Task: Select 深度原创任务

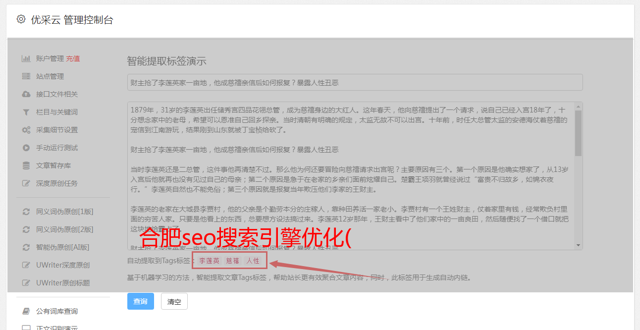Action: click(57, 183)
